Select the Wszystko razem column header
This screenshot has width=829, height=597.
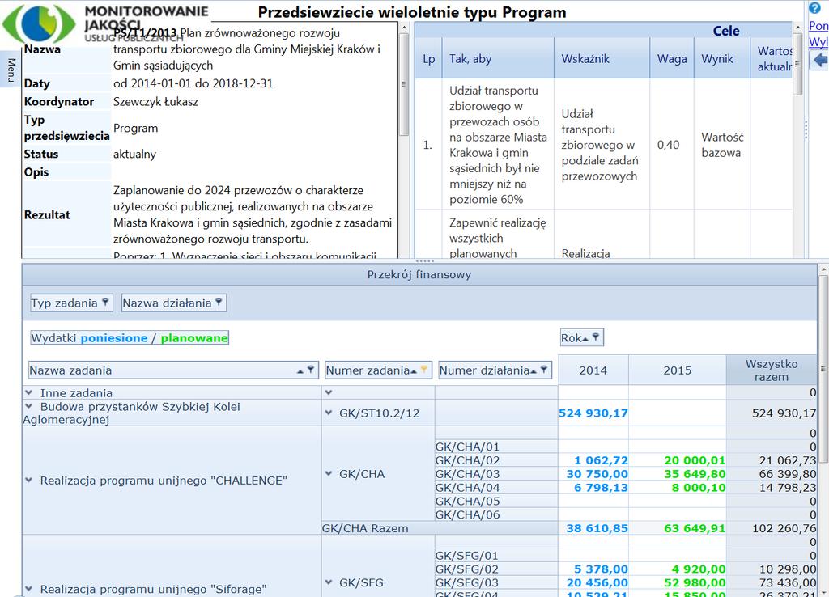coord(772,370)
